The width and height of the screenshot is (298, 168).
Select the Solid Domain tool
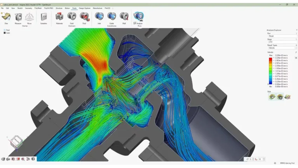pos(71,19)
